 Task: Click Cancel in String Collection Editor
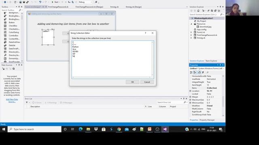point(147,82)
